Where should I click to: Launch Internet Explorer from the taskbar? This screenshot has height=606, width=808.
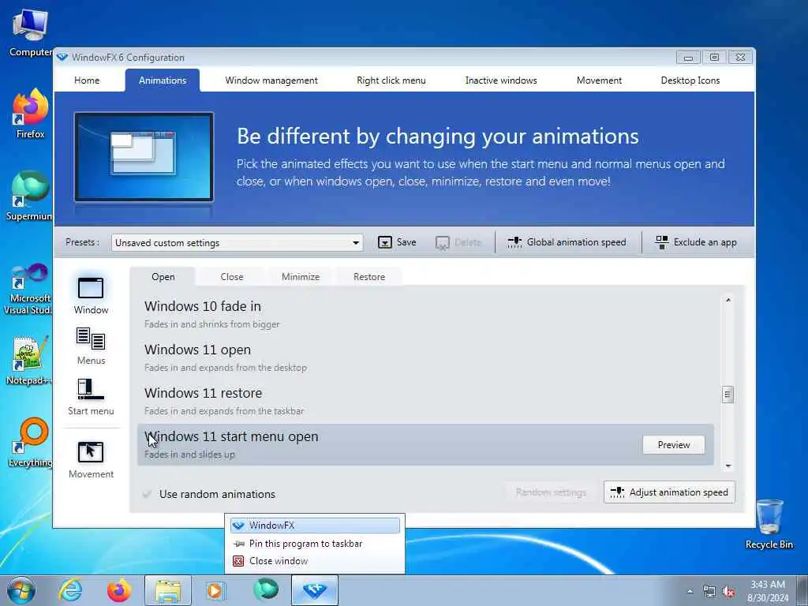pos(70,590)
